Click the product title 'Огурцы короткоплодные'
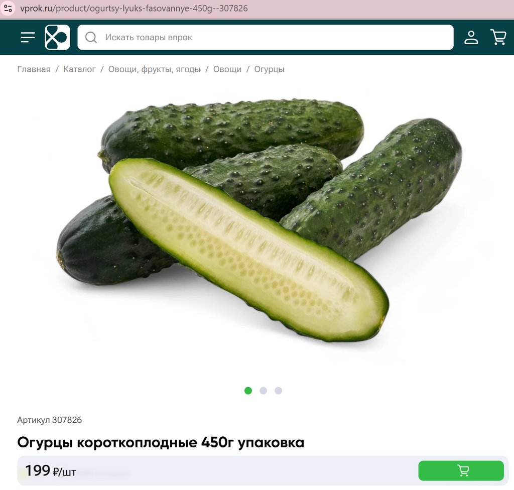Image resolution: width=514 pixels, height=490 pixels. click(107, 442)
